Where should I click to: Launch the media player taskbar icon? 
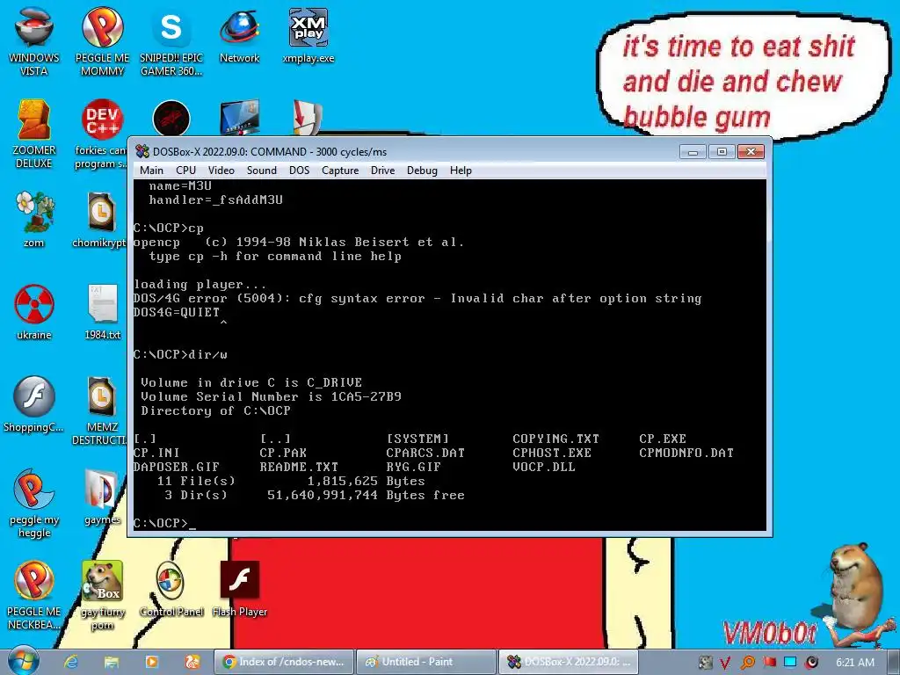(x=151, y=662)
